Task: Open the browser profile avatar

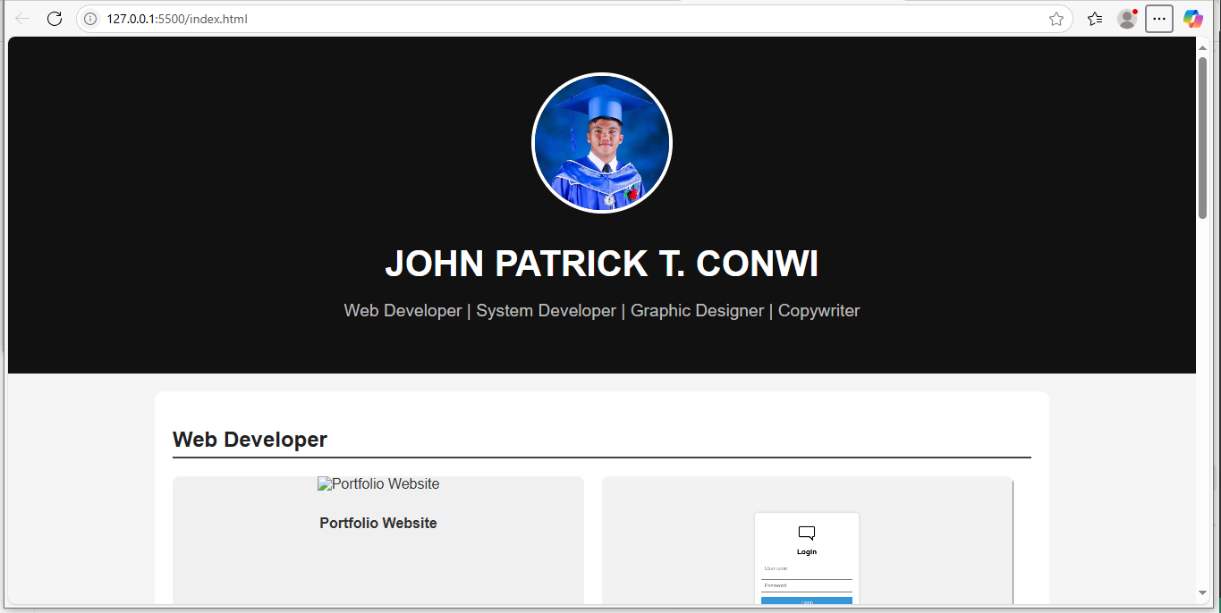Action: (x=1127, y=19)
